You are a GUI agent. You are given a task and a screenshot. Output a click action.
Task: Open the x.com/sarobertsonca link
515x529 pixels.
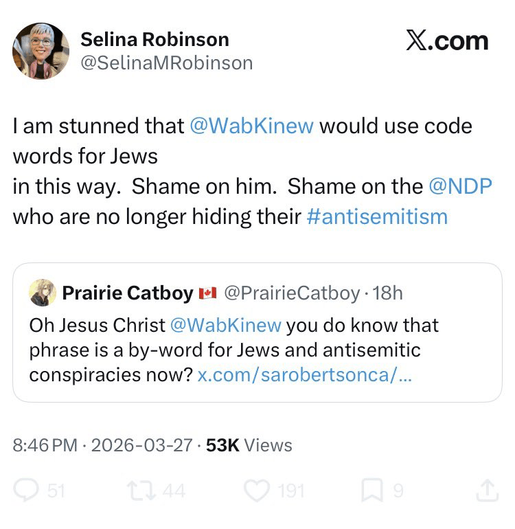coord(304,376)
